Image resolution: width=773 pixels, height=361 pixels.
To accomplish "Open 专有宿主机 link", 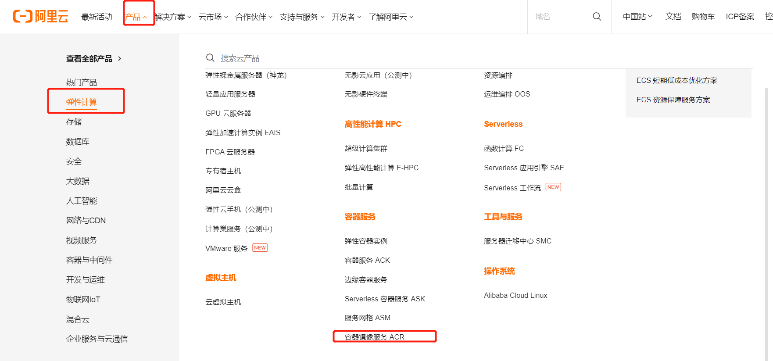I will tap(223, 171).
